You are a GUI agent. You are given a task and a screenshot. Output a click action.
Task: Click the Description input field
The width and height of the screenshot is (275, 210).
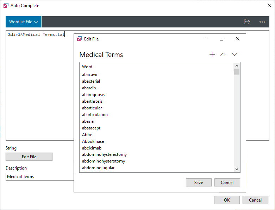tap(39, 177)
